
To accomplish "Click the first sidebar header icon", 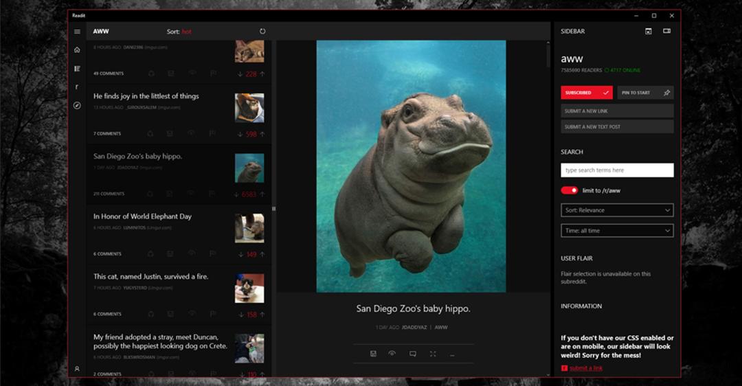I will [x=649, y=31].
